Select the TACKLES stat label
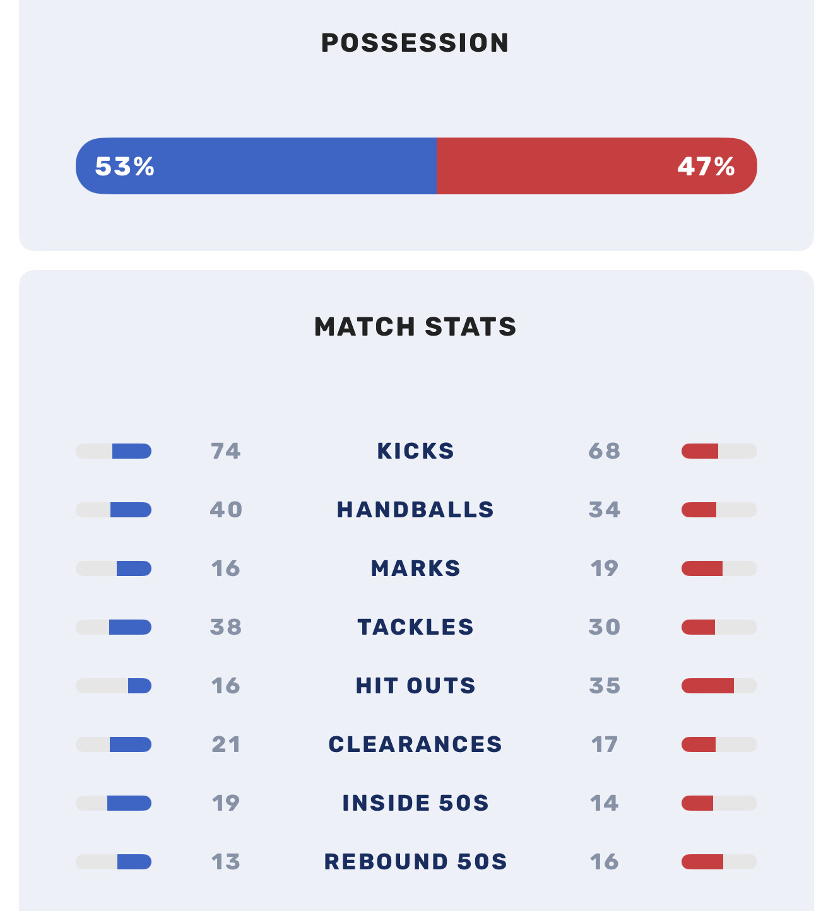Viewport: 833px width, 911px height. click(x=415, y=627)
